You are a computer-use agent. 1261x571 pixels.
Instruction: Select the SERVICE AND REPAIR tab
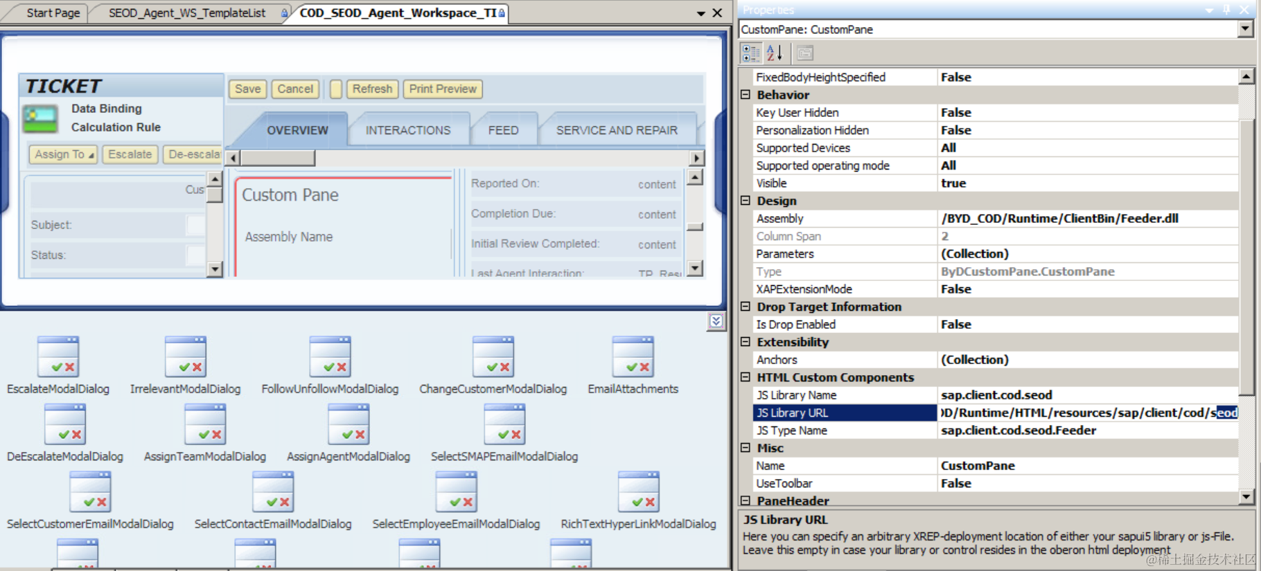tap(617, 130)
